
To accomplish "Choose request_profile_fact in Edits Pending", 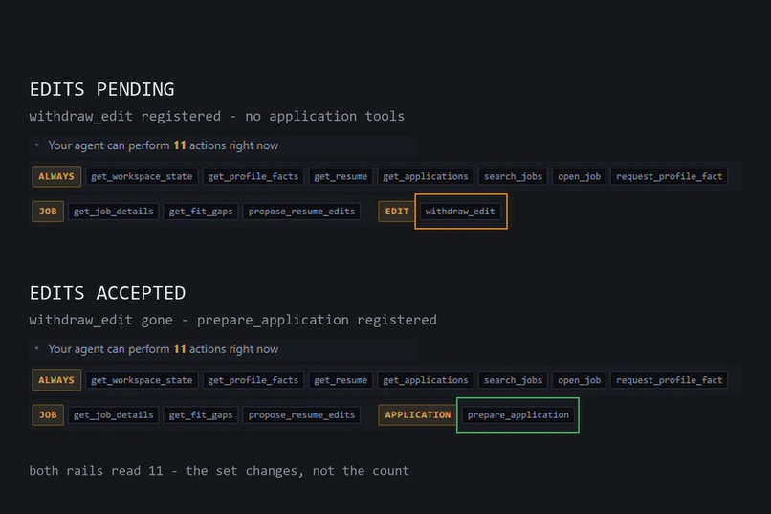I will [x=670, y=176].
